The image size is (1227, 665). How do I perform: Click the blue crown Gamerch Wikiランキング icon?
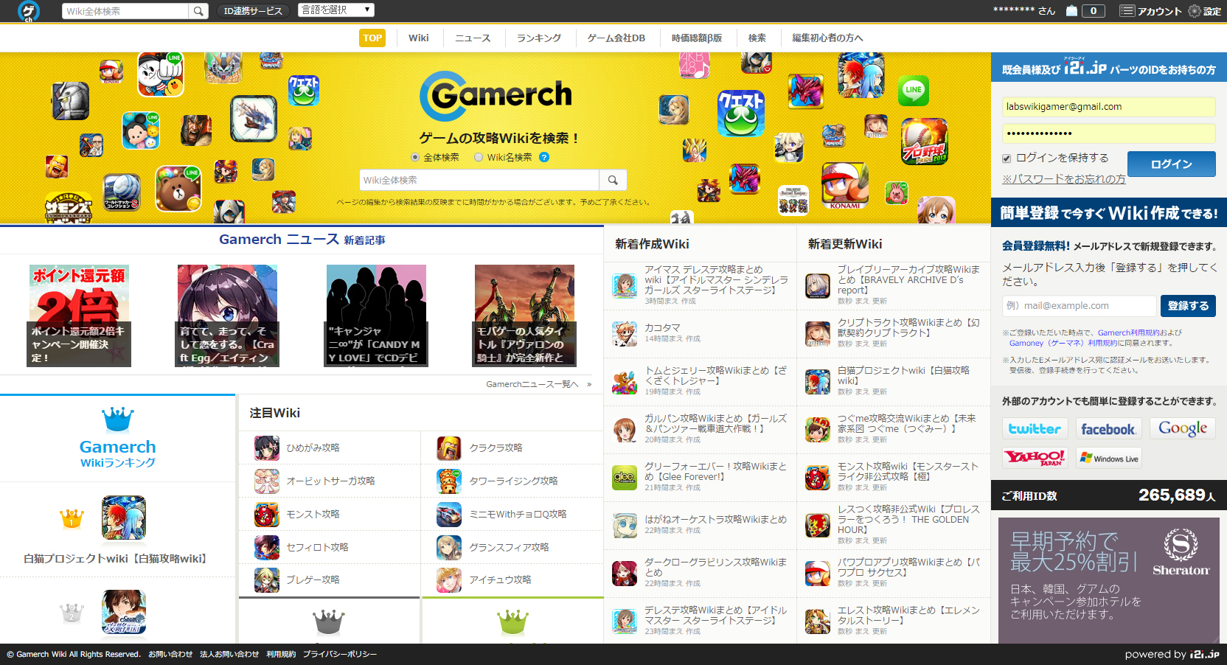tap(118, 419)
